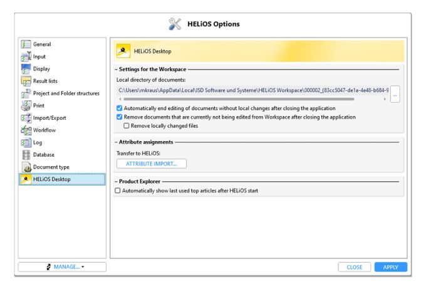The height and width of the screenshot is (284, 426).
Task: Click the CLOSE button
Action: pyautogui.click(x=355, y=267)
